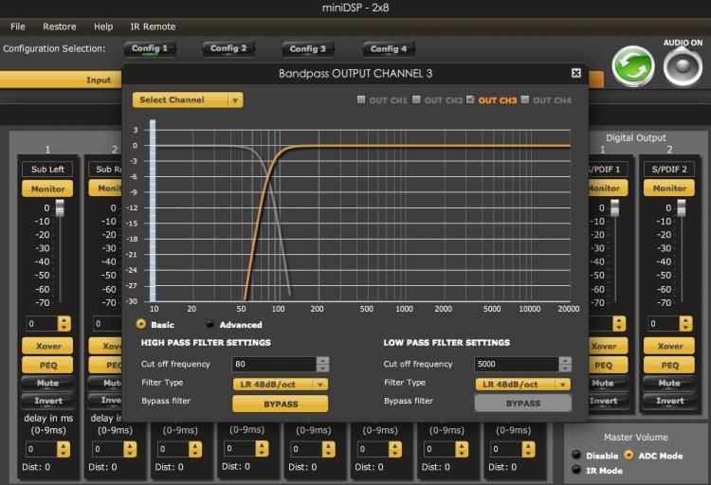The image size is (711, 485).
Task: Open Xover for the Sub Left channel
Action: (47, 346)
